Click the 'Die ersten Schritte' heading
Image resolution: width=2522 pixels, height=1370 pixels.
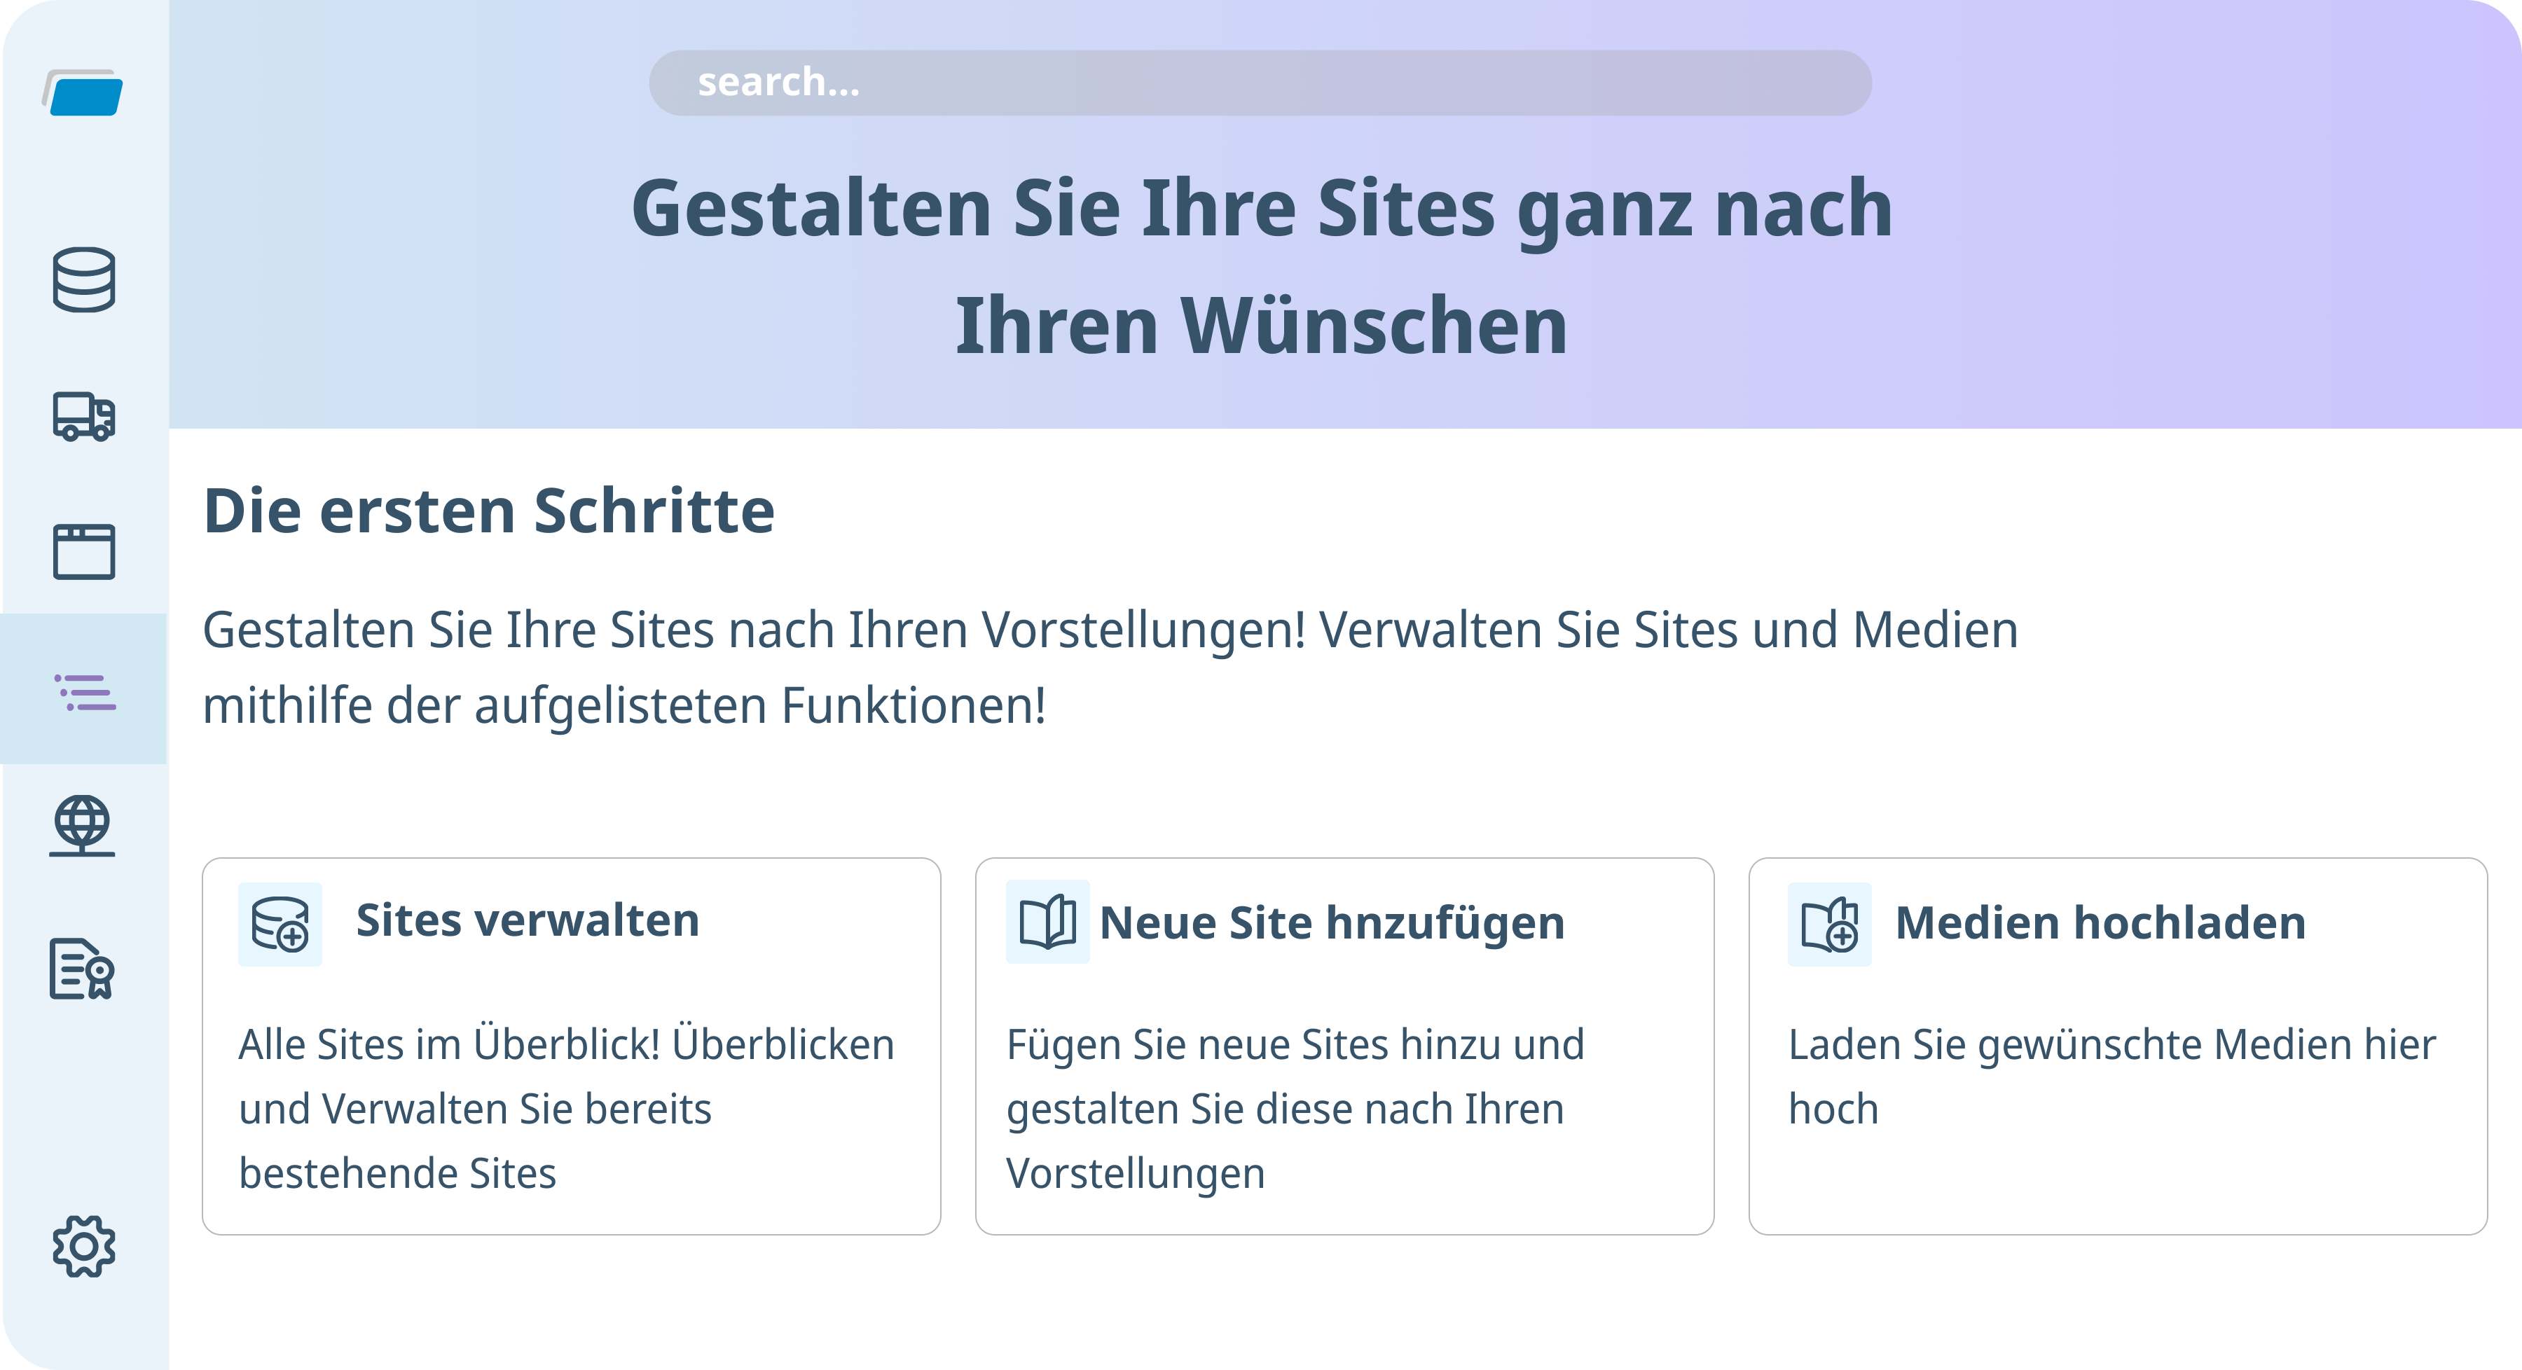(x=488, y=511)
